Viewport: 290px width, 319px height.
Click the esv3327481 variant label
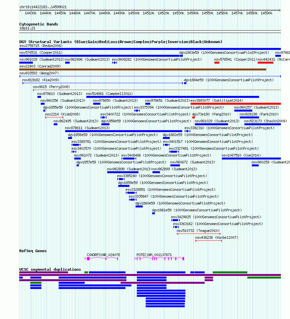214,148
